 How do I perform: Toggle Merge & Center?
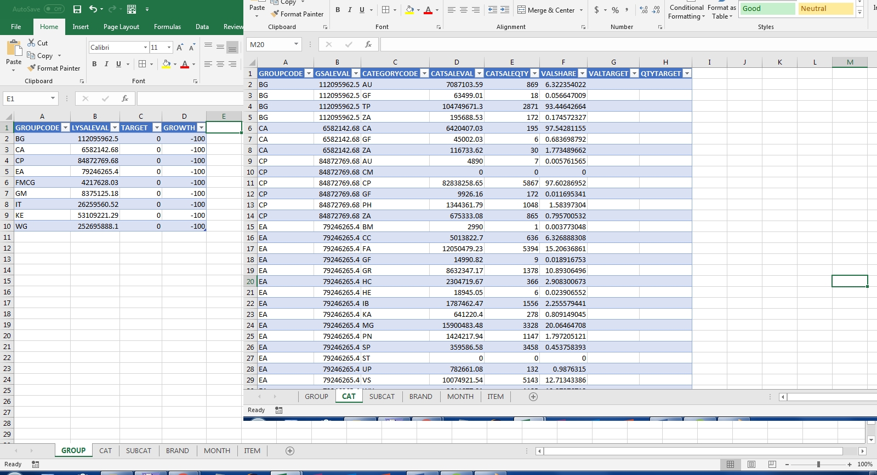[x=546, y=10]
